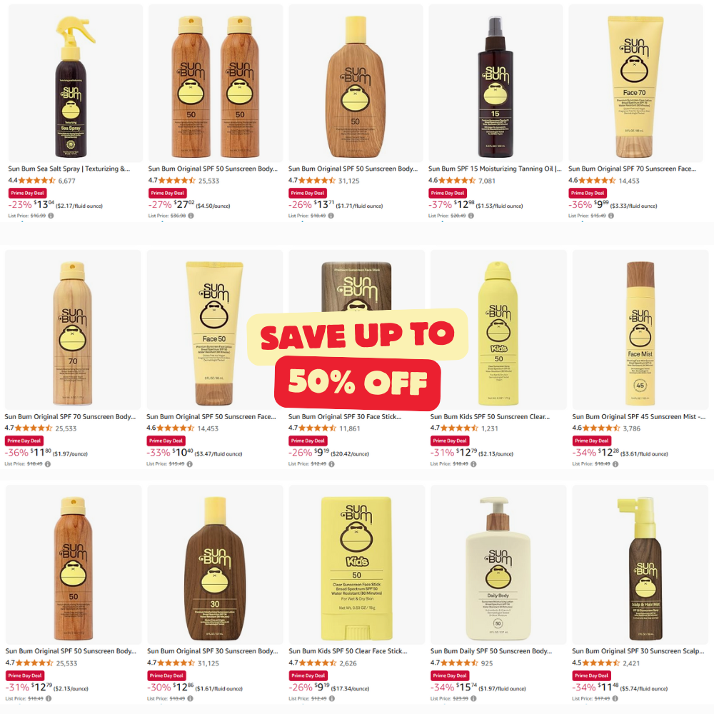Screen dimensions: 714x714
Task: Click info icon beside Tanning Oil list price
Action: coord(471,216)
